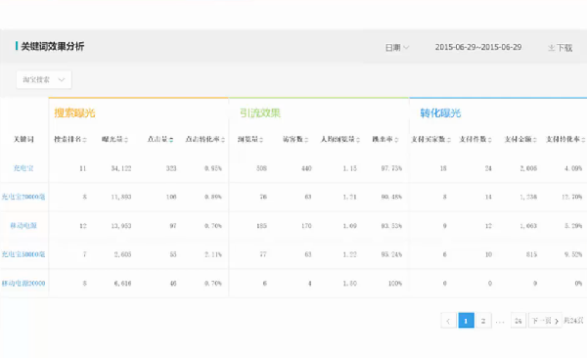The height and width of the screenshot is (358, 587).
Task: Sort by 支付转化率 column arrows
Action: 583,140
